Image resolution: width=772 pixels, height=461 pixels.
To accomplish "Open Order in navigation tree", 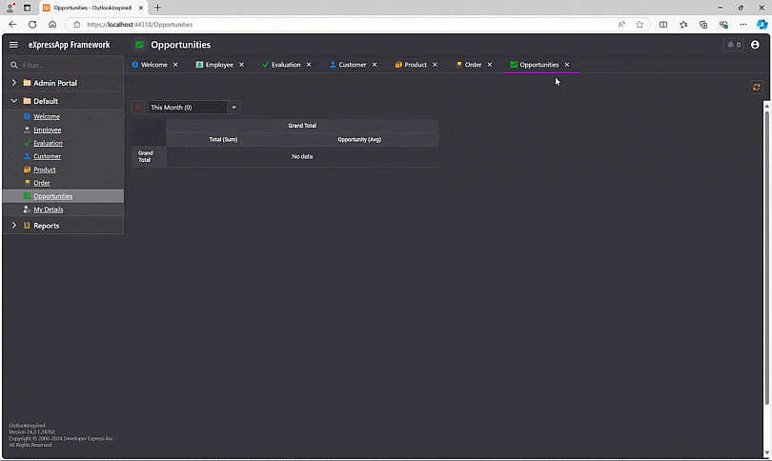I will coord(42,183).
